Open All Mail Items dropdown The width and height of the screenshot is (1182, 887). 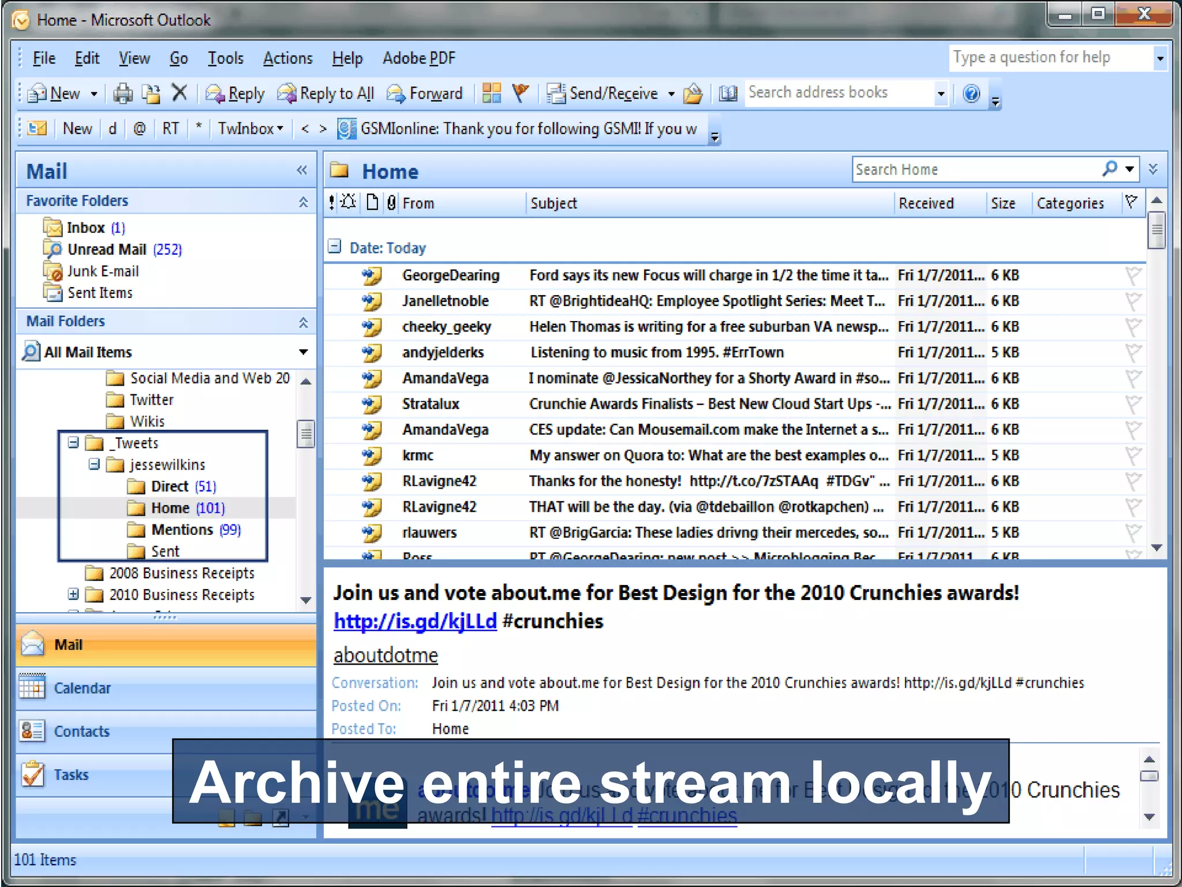(x=304, y=352)
